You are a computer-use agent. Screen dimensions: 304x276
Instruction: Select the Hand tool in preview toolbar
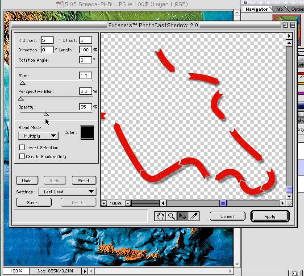point(160,216)
